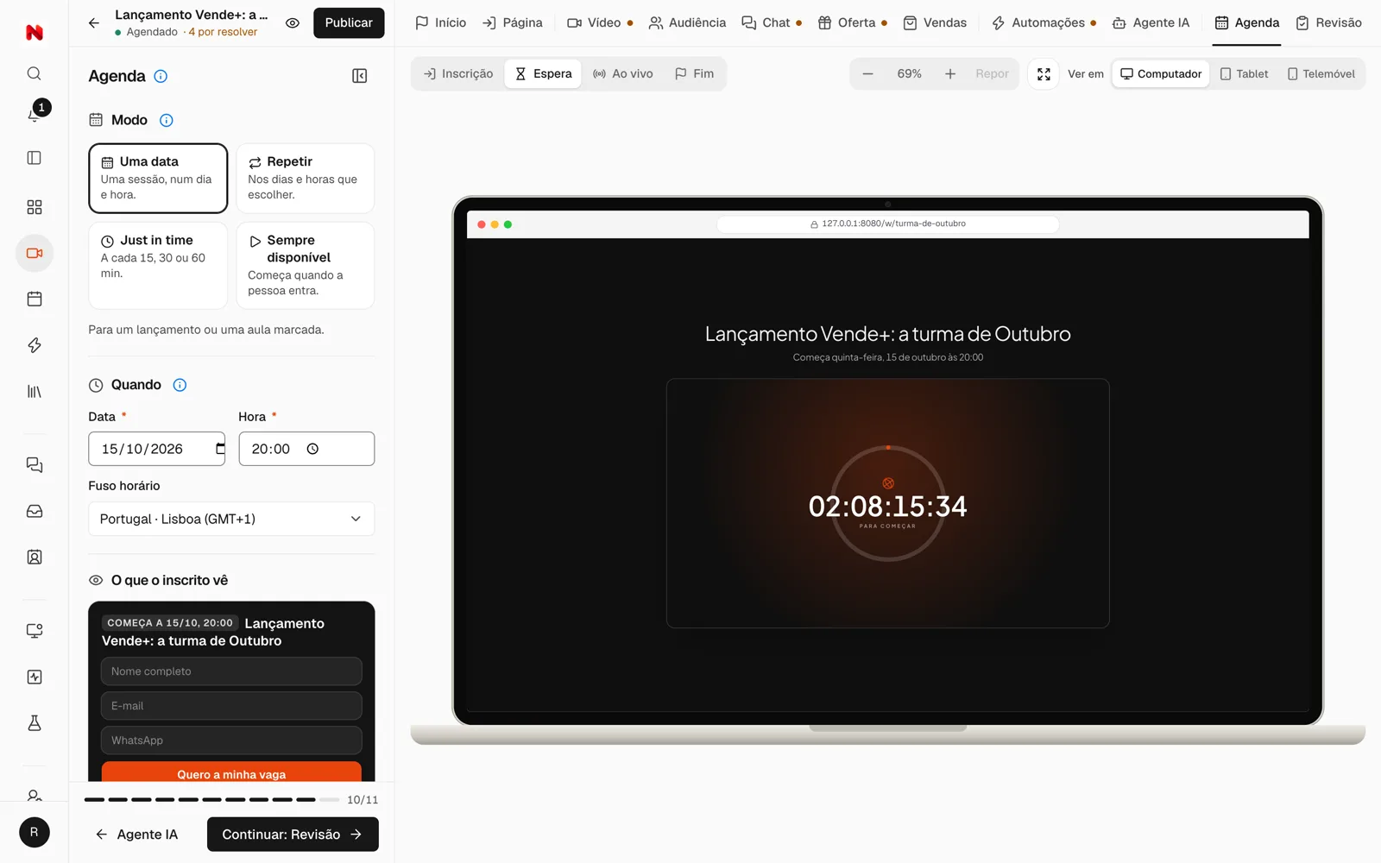Open notifications bell with badge 1

click(x=35, y=113)
